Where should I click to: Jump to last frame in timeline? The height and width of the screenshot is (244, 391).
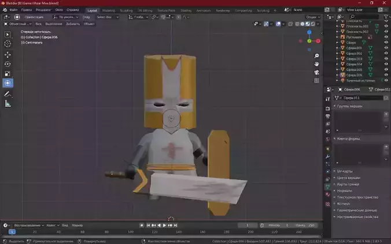coord(176,226)
